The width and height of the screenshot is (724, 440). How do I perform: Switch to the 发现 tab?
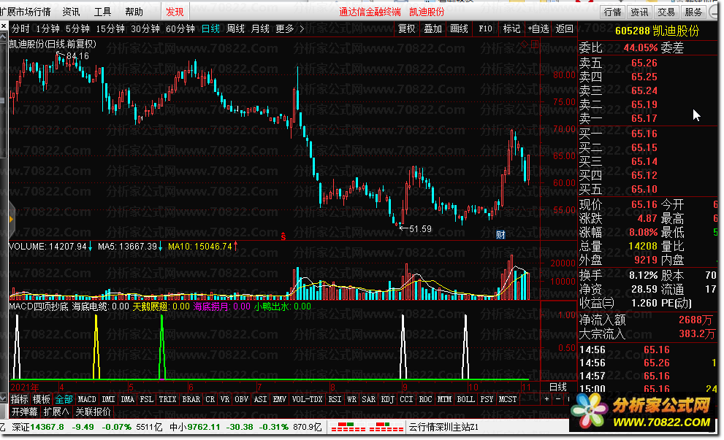175,12
